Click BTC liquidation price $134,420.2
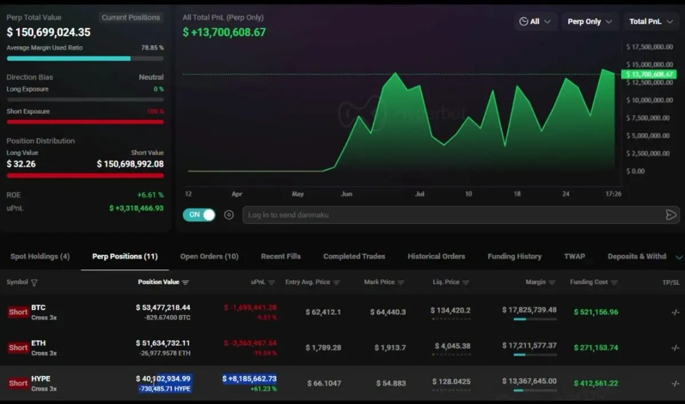The height and width of the screenshot is (404, 685). click(450, 310)
